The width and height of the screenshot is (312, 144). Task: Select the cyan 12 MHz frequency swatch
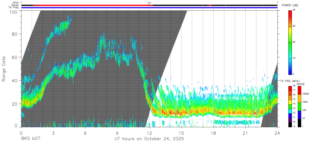tap(290, 113)
